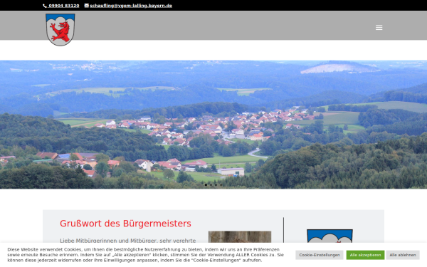The height and width of the screenshot is (267, 427).
Task: Click the village panorama slider image
Action: 213,124
